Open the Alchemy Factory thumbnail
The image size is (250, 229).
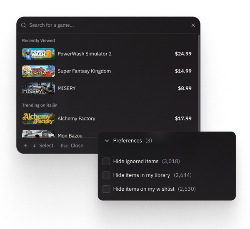(38, 119)
